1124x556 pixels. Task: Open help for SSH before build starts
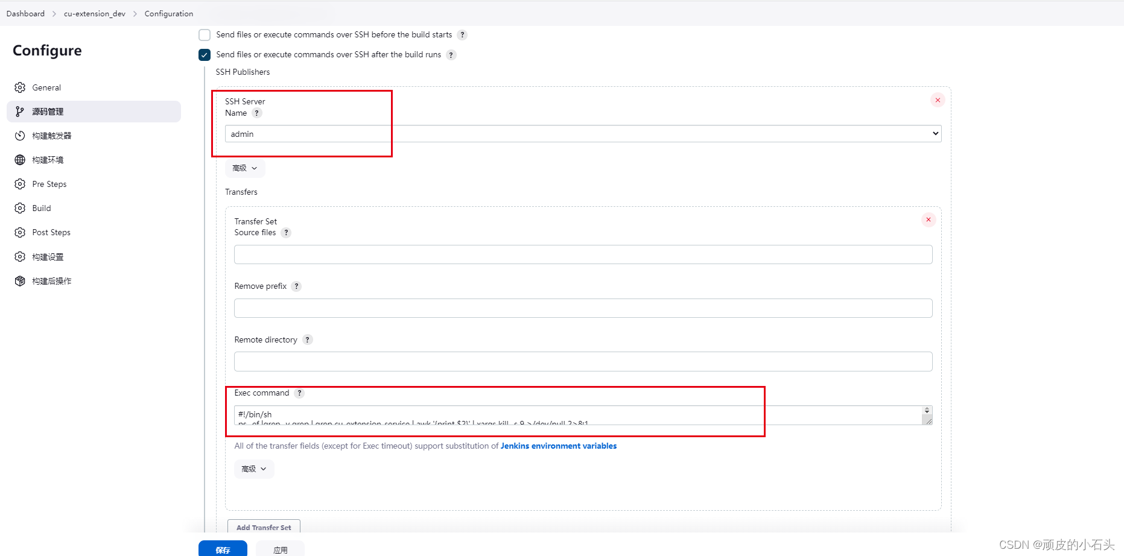pos(462,35)
